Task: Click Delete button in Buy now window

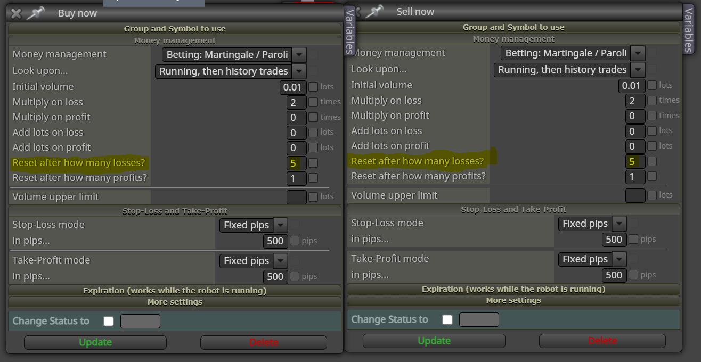Action: 264,342
